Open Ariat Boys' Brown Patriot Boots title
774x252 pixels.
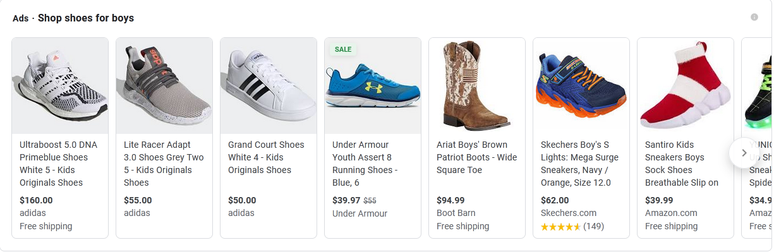point(477,157)
